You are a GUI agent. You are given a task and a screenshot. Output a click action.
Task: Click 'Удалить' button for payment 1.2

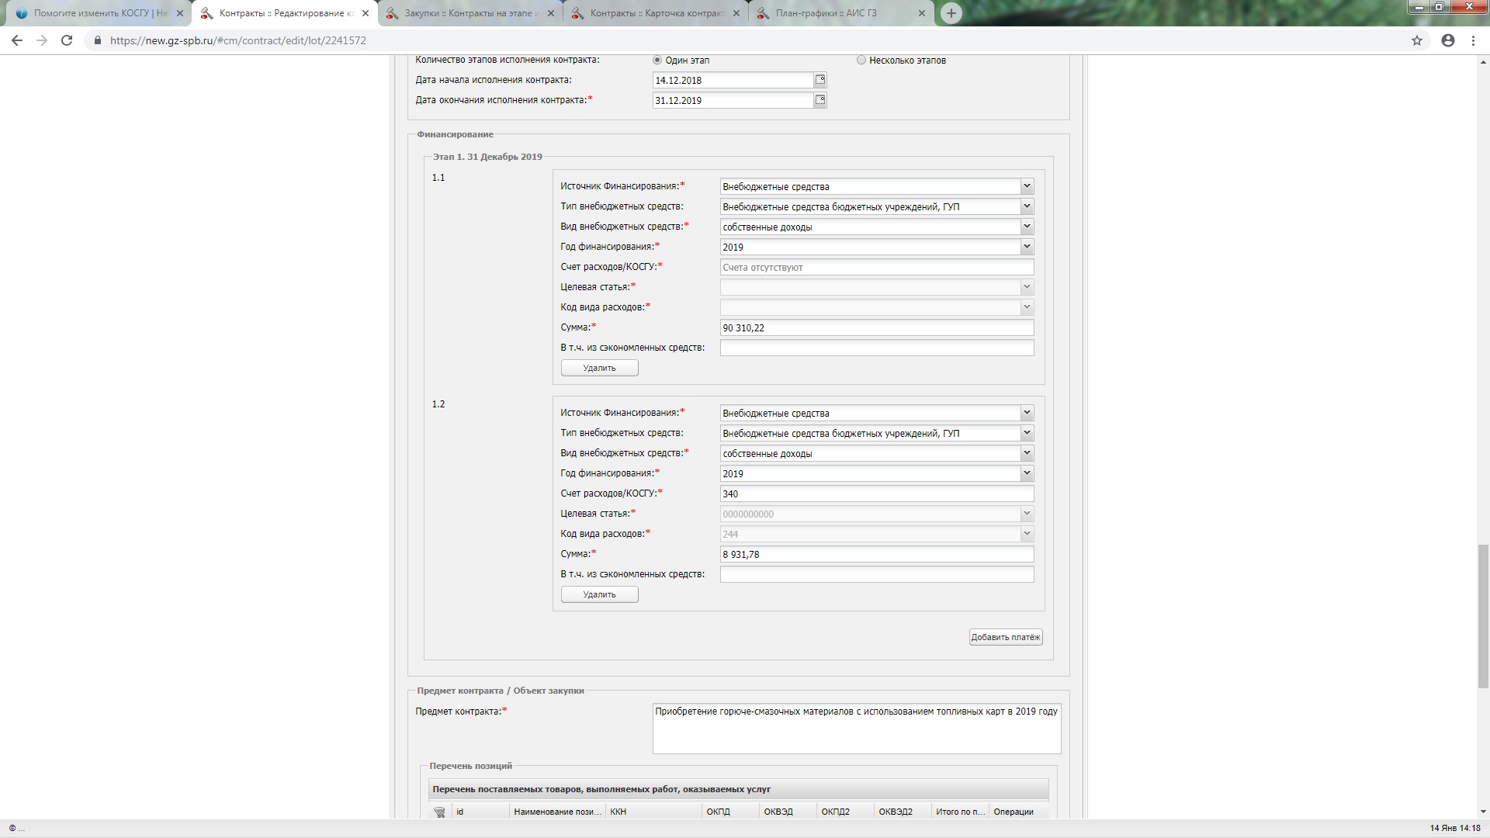(x=600, y=594)
